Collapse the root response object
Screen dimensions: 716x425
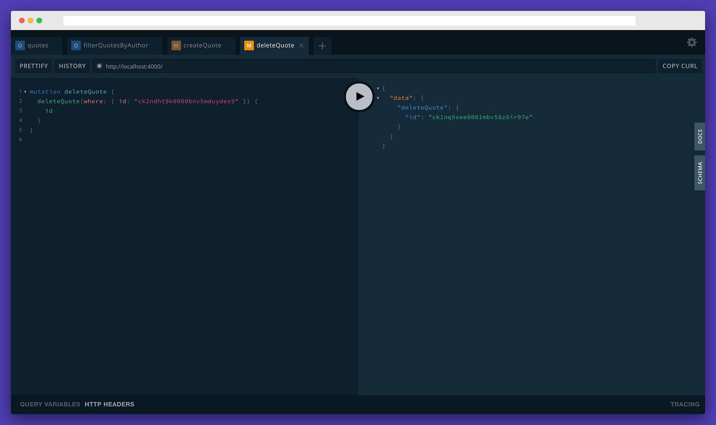tap(378, 88)
